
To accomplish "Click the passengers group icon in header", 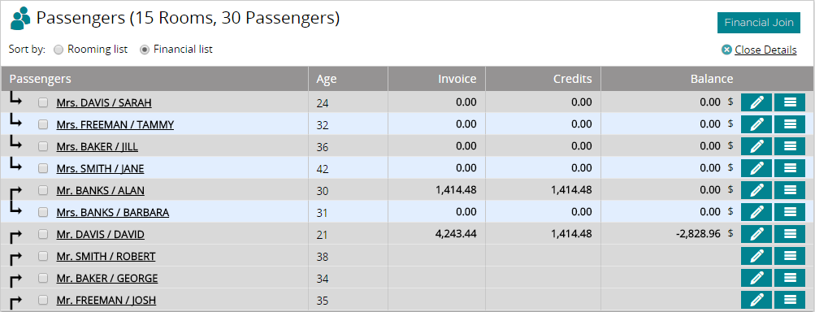I will click(x=21, y=18).
